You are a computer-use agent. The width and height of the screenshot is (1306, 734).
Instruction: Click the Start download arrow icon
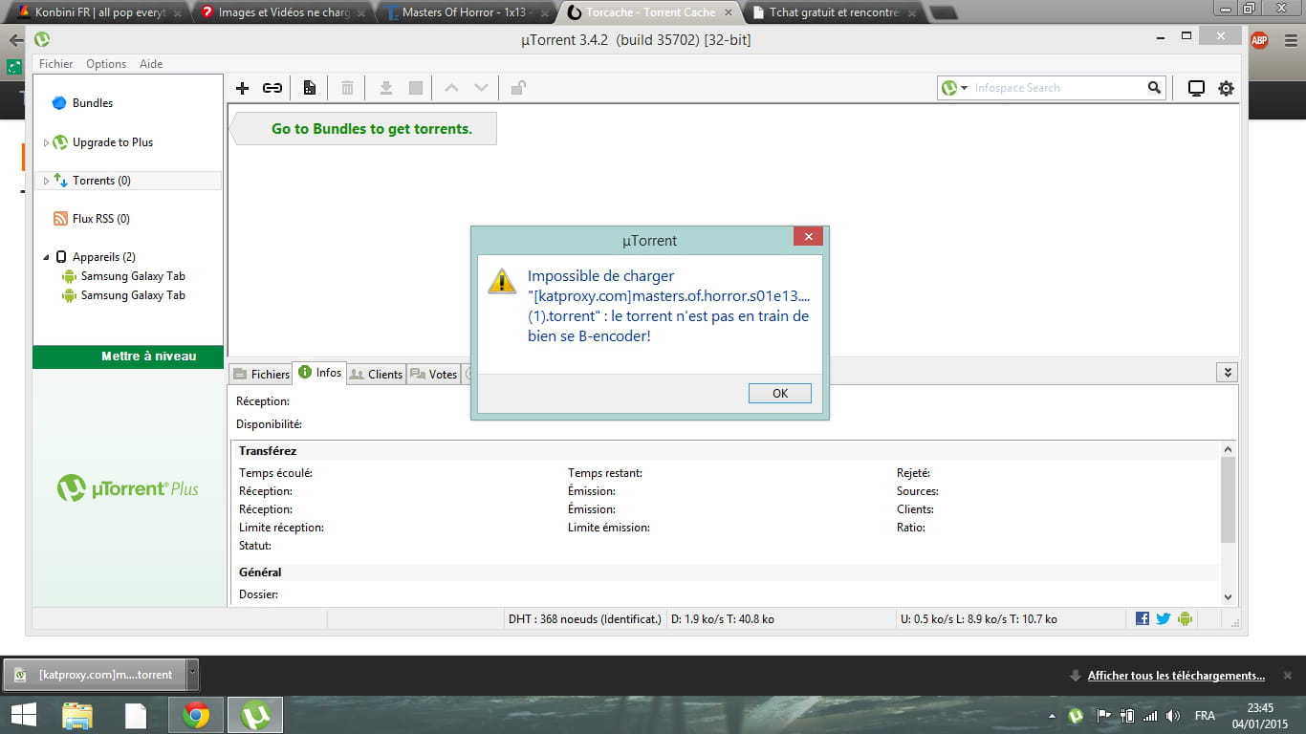[x=386, y=88]
